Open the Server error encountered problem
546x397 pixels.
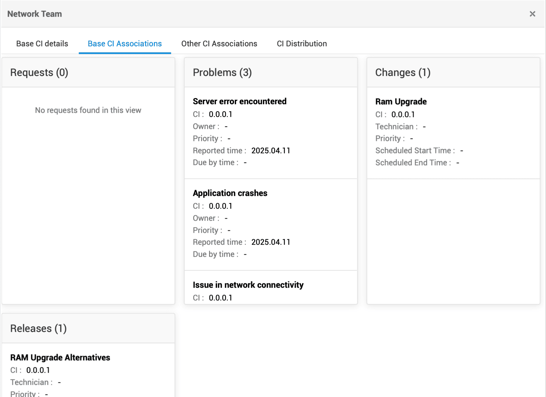tap(239, 101)
